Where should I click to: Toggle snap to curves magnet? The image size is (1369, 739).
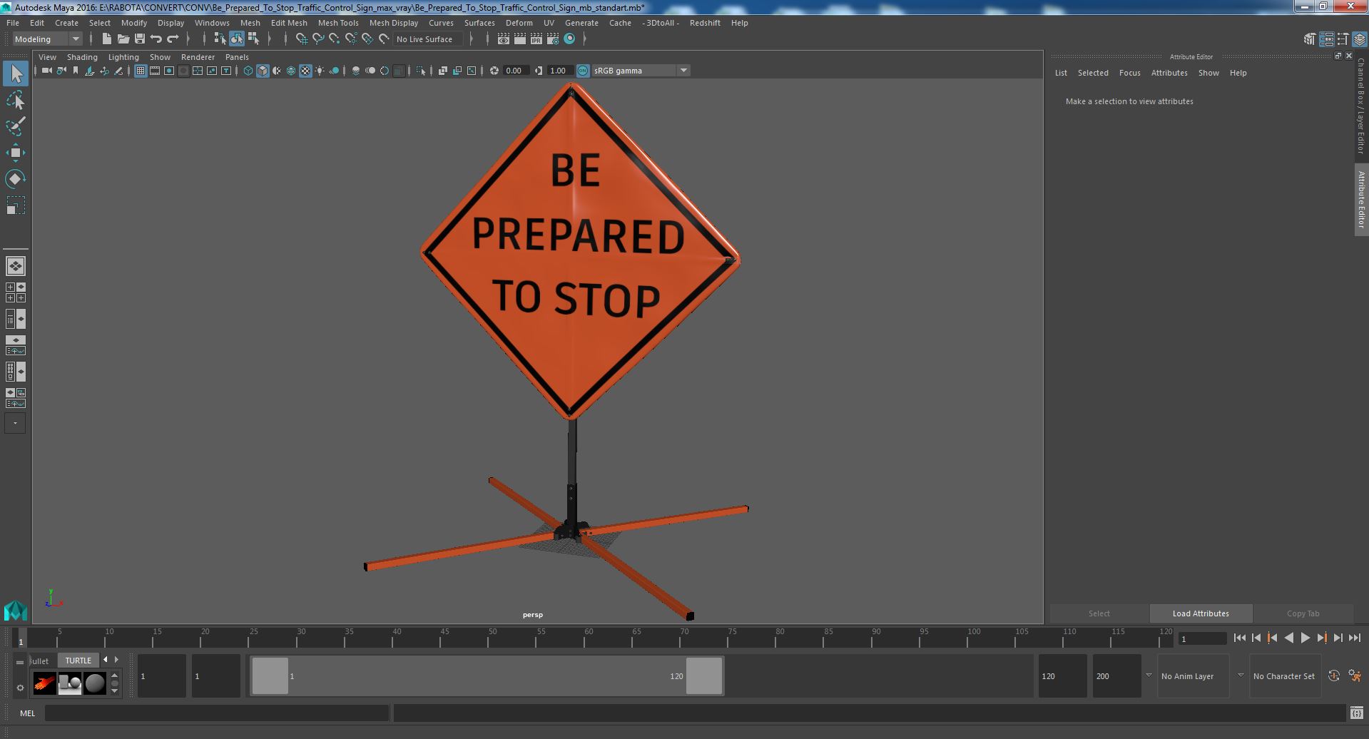[318, 39]
